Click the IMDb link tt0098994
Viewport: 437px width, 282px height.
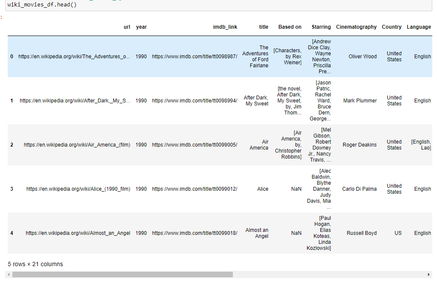point(195,101)
